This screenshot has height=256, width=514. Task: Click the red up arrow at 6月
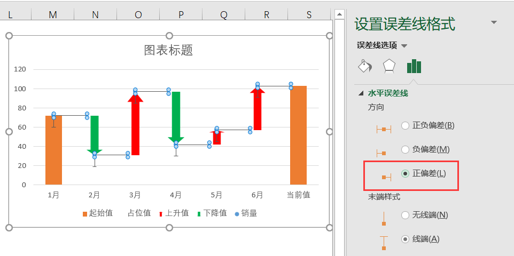pos(258,109)
